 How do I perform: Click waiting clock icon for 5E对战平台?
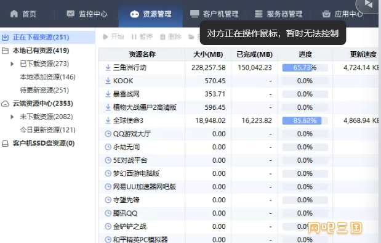click(108, 160)
